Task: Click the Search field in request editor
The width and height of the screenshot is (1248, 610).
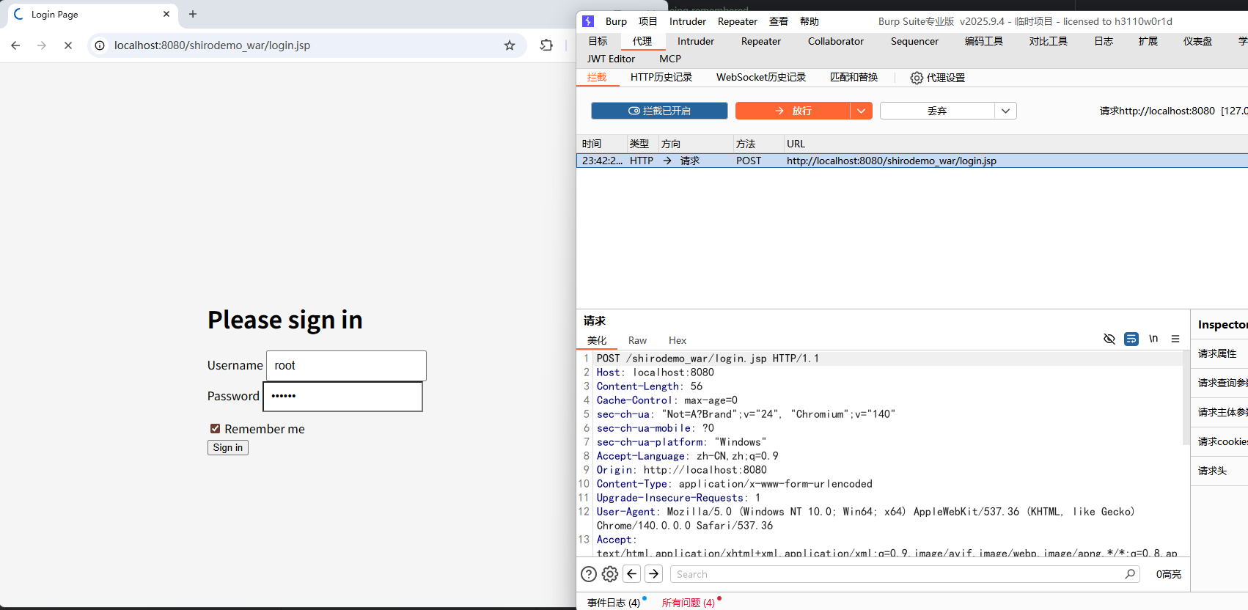Action: [898, 574]
